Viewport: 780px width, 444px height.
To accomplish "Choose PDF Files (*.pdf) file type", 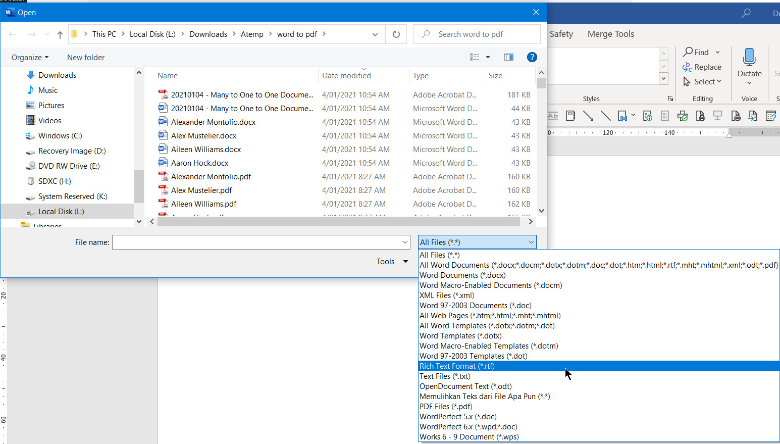I will 599,407.
